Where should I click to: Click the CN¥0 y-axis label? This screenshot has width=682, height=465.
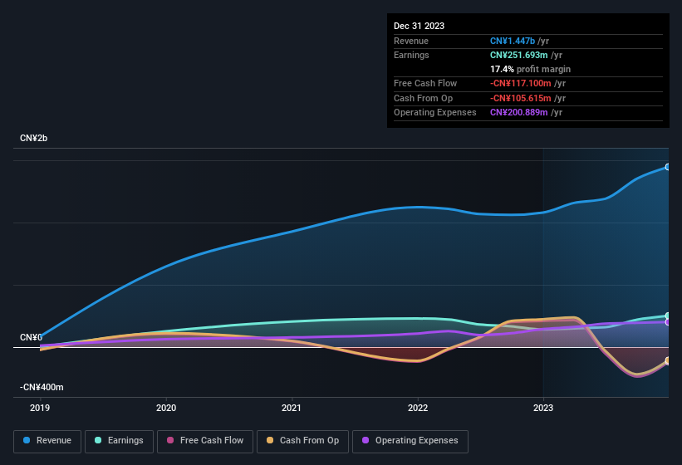(31, 337)
